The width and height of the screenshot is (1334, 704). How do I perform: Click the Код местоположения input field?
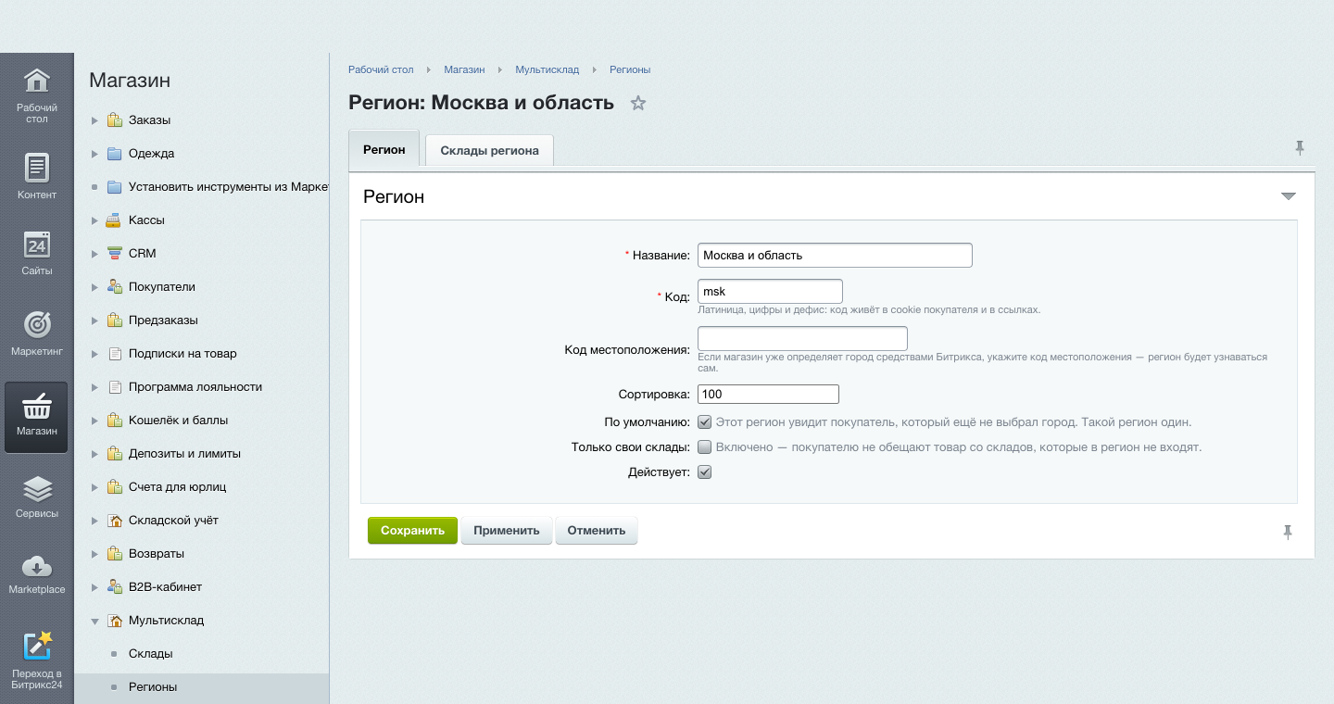tap(802, 338)
